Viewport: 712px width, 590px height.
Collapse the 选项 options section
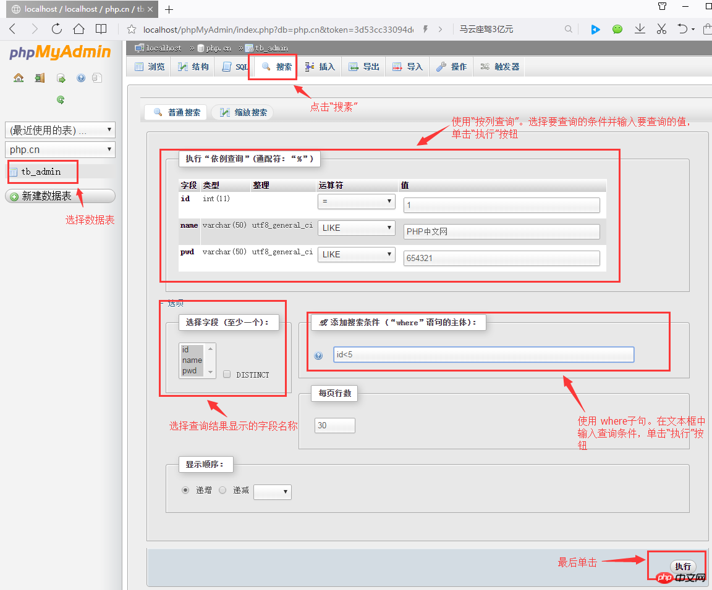pyautogui.click(x=172, y=303)
